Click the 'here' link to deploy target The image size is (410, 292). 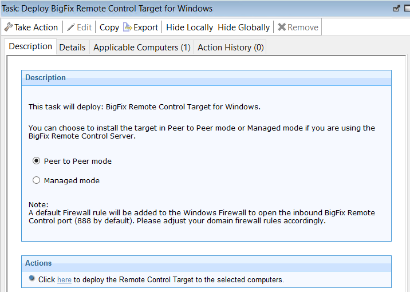point(64,280)
